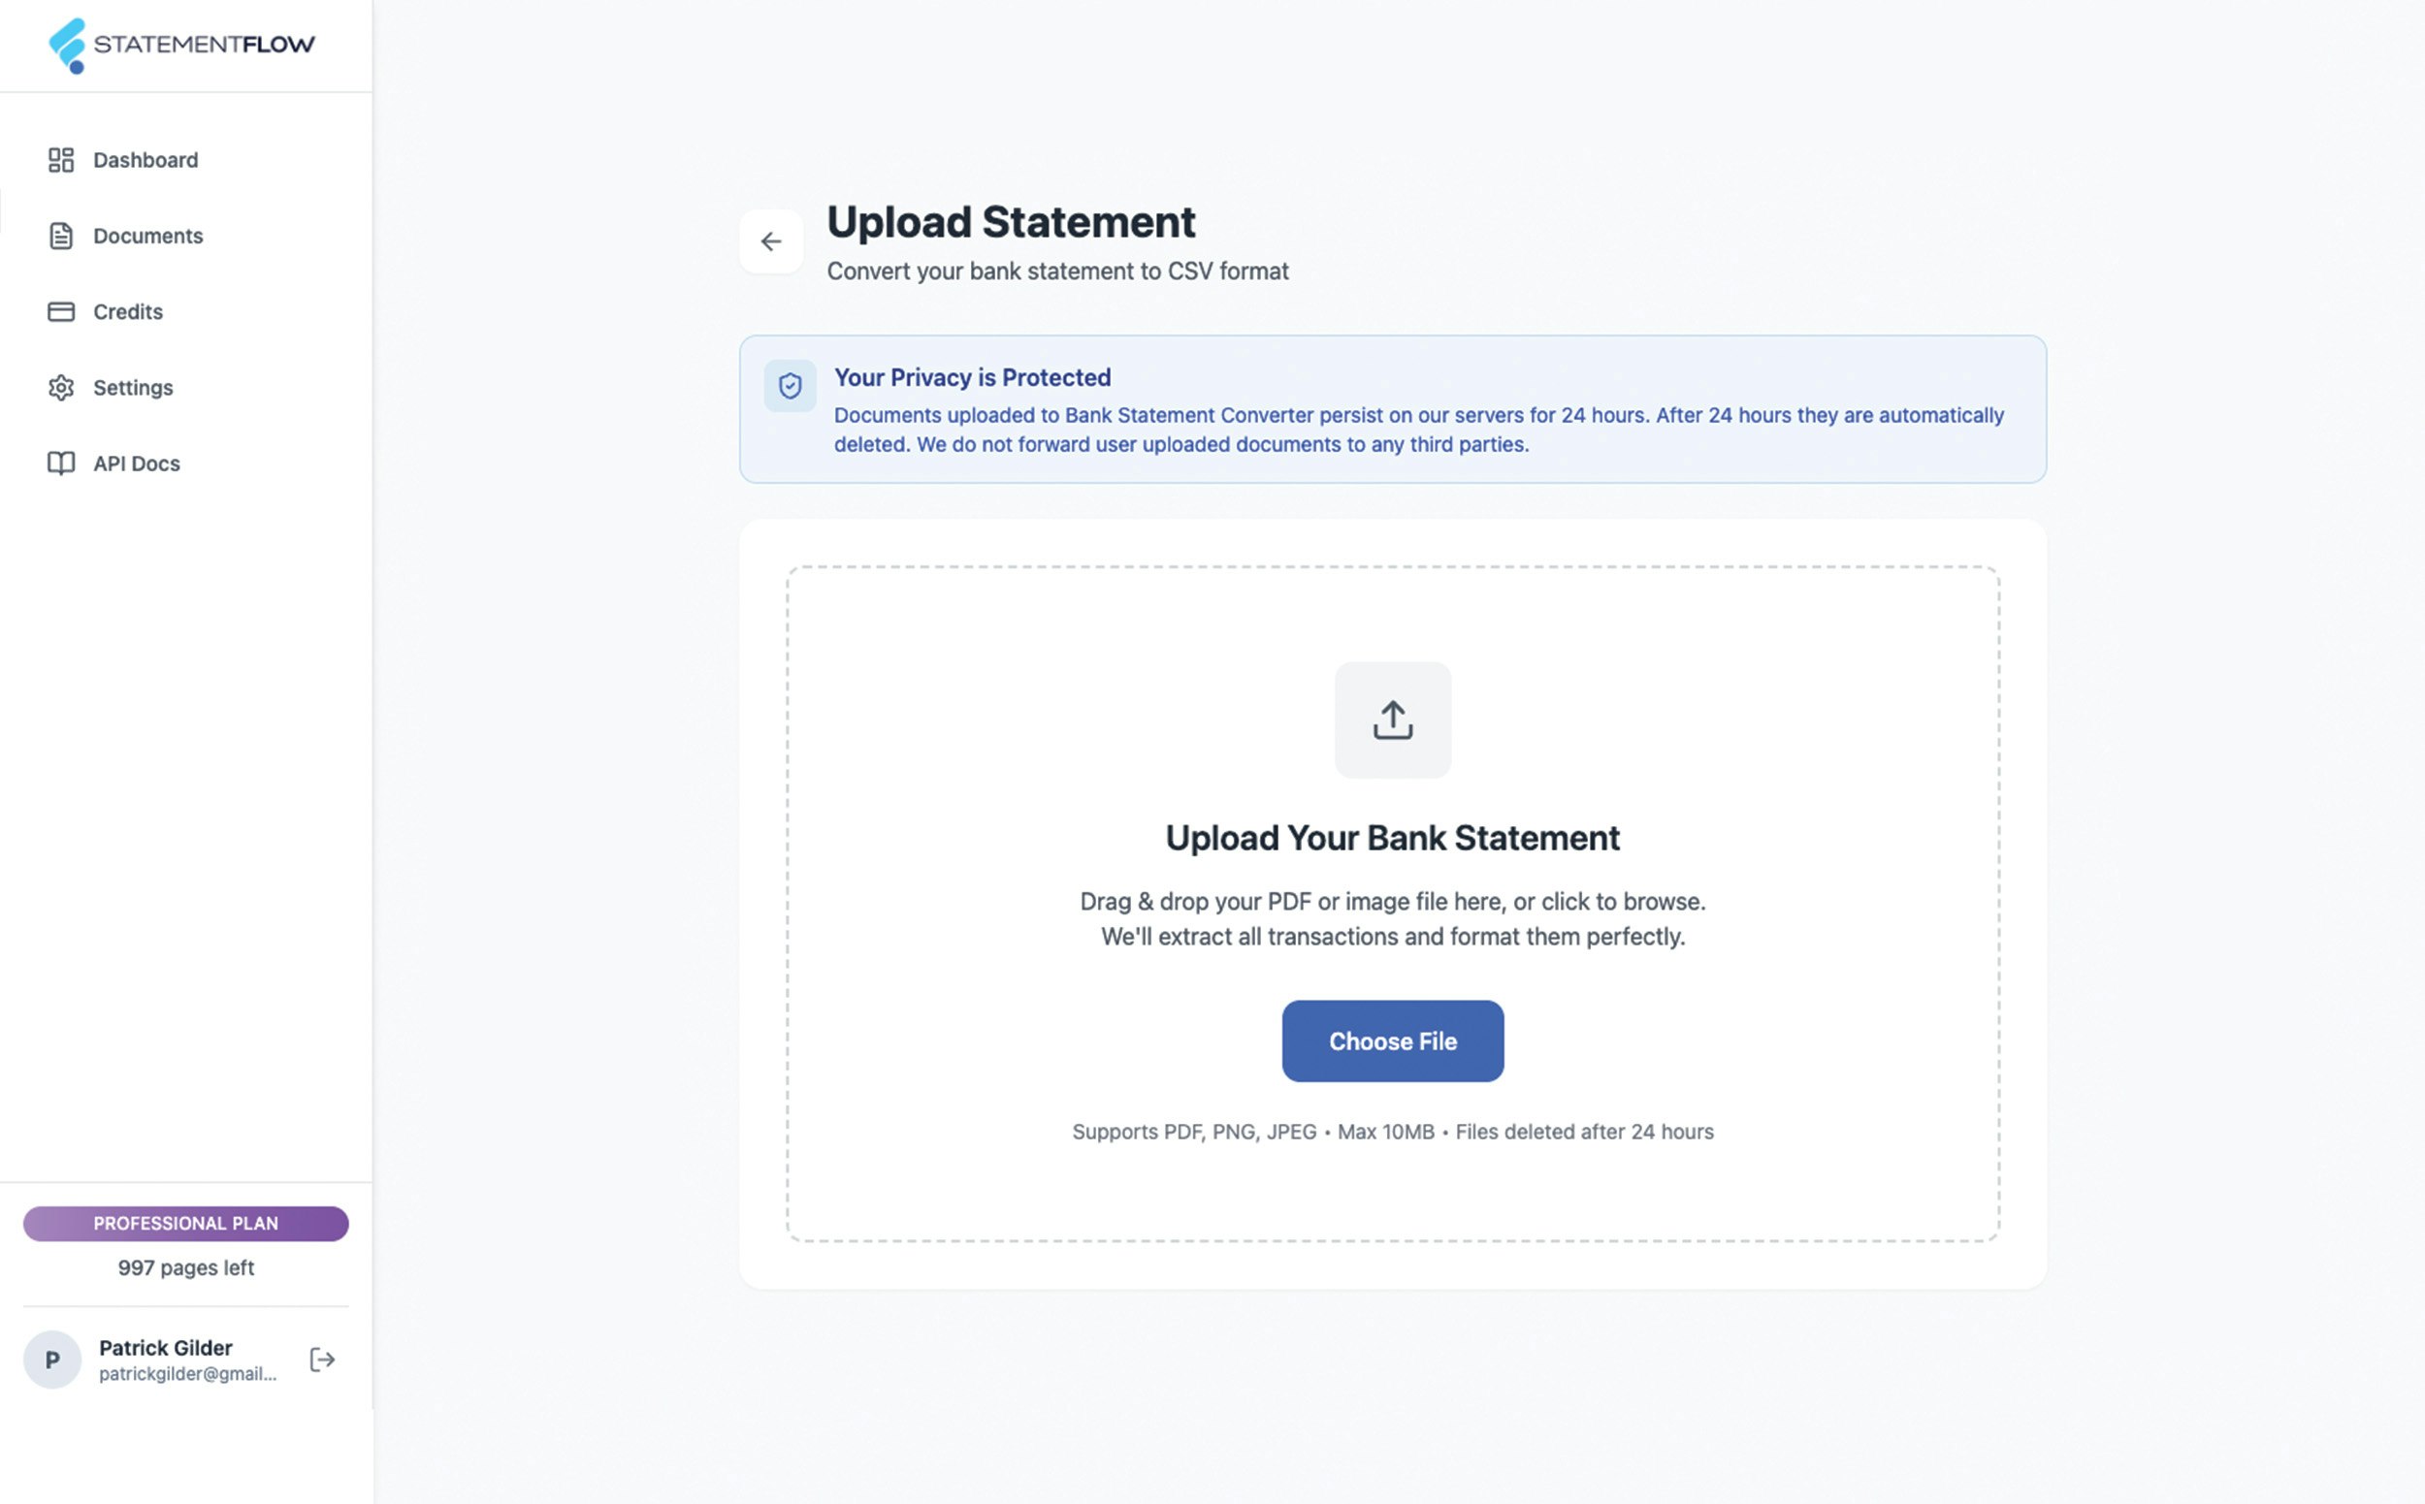Screen dimensions: 2425x1504
Task: Click the logout icon next to Patrick Gilder
Action: click(x=322, y=1359)
